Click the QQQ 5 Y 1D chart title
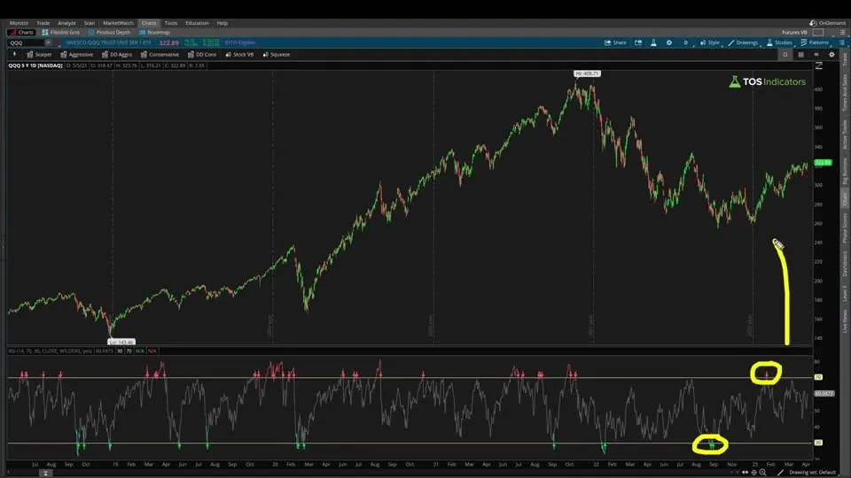The image size is (851, 478). click(x=35, y=66)
